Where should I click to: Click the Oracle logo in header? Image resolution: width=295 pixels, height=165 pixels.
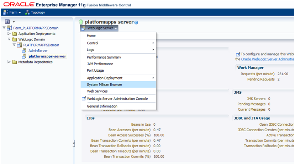[19, 4]
